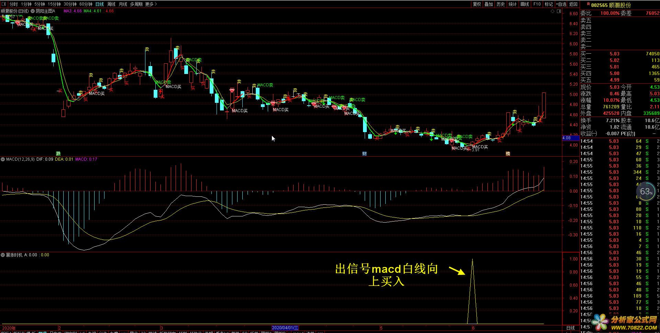660x333 pixels.
Task: Open the 多周期 multi-period view
Action: (136, 4)
